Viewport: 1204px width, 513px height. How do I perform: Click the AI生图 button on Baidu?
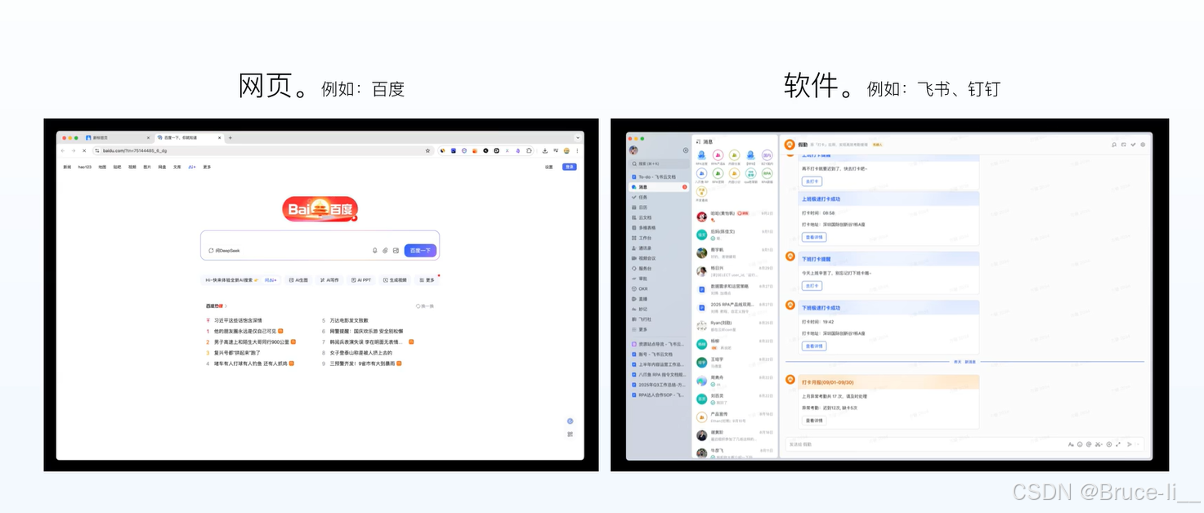coord(299,280)
